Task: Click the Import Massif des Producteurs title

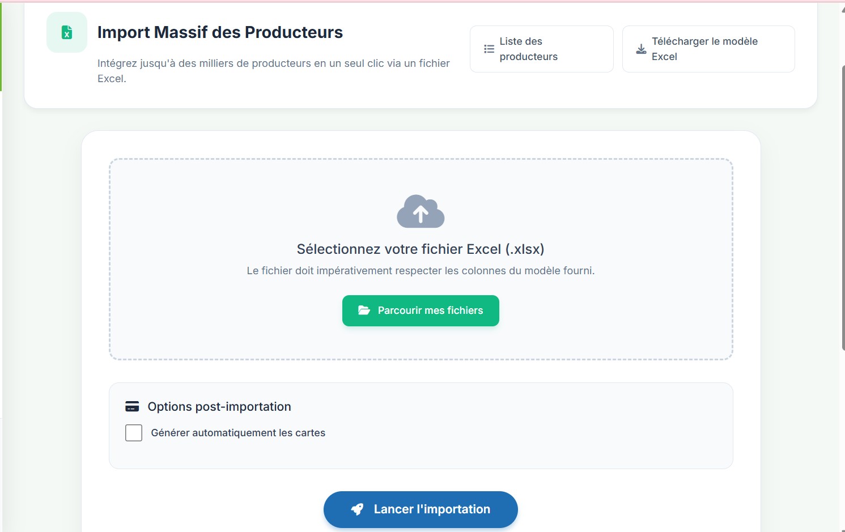Action: tap(220, 32)
